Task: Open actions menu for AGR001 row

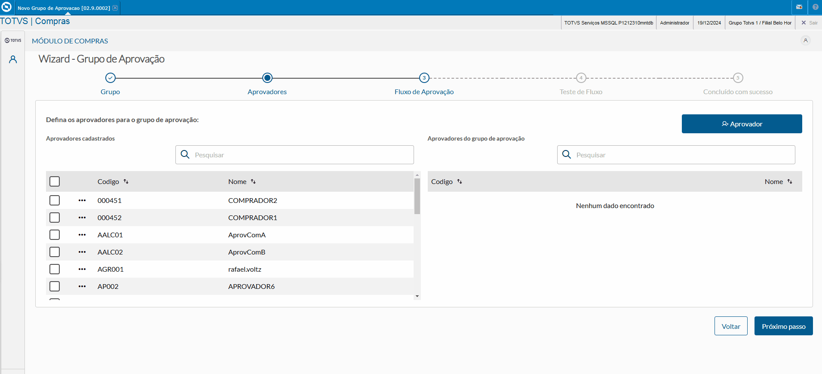Action: pos(82,269)
